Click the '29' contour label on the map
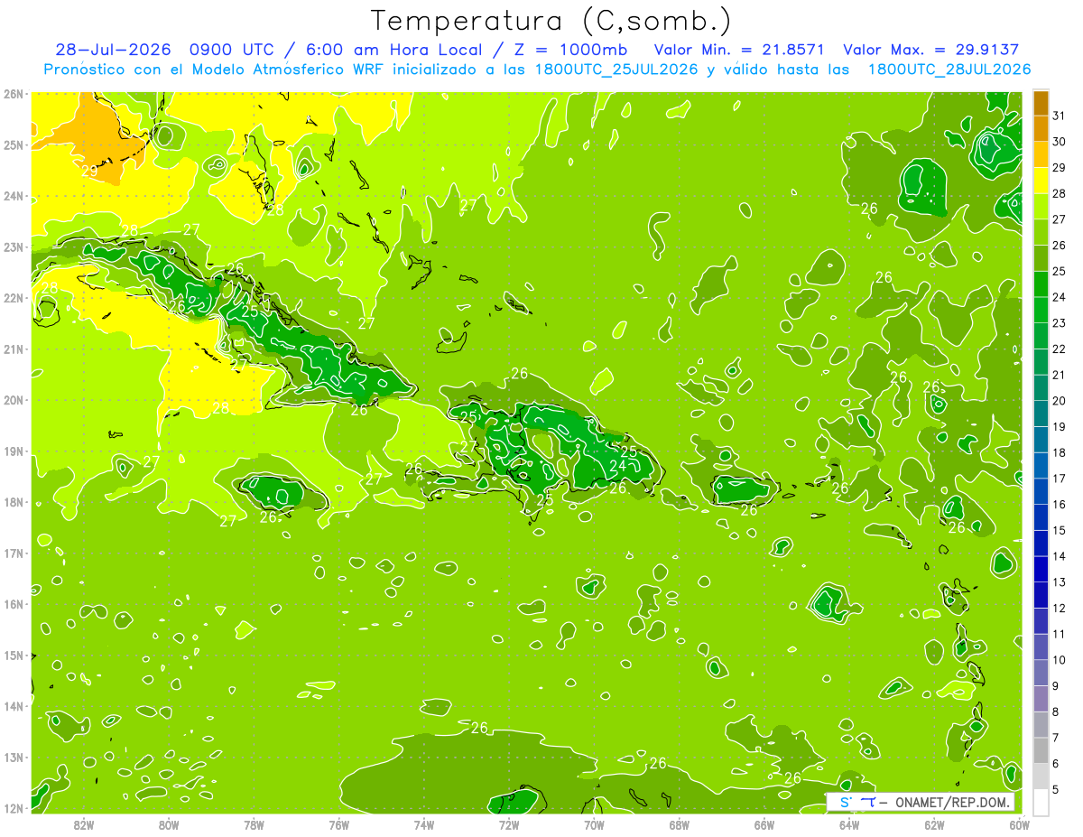Screen dimensions: 1083x837 [x=89, y=171]
